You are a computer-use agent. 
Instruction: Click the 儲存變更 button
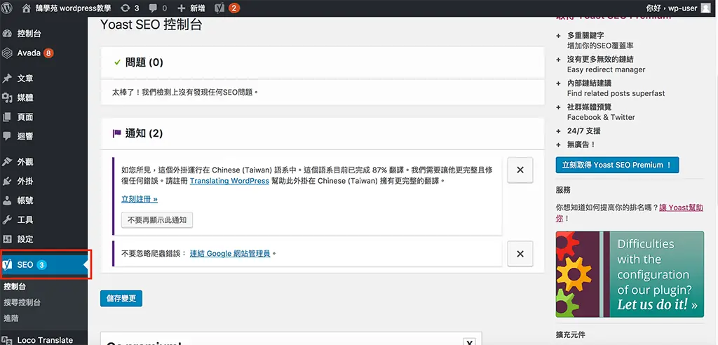121,298
